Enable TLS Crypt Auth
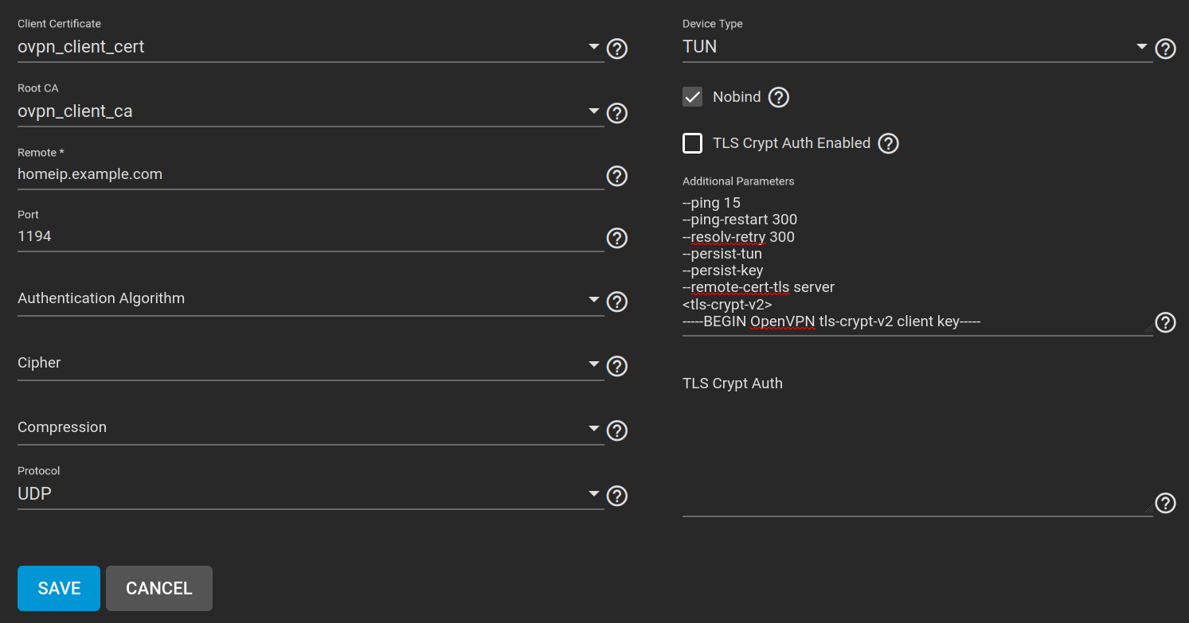 (x=692, y=143)
